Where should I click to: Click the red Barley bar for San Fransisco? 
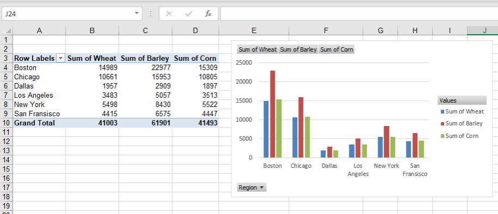pos(415,145)
